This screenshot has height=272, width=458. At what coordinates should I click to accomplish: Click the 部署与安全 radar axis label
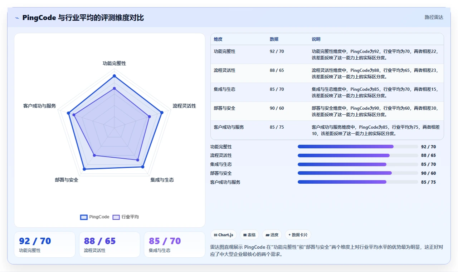pyautogui.click(x=67, y=180)
